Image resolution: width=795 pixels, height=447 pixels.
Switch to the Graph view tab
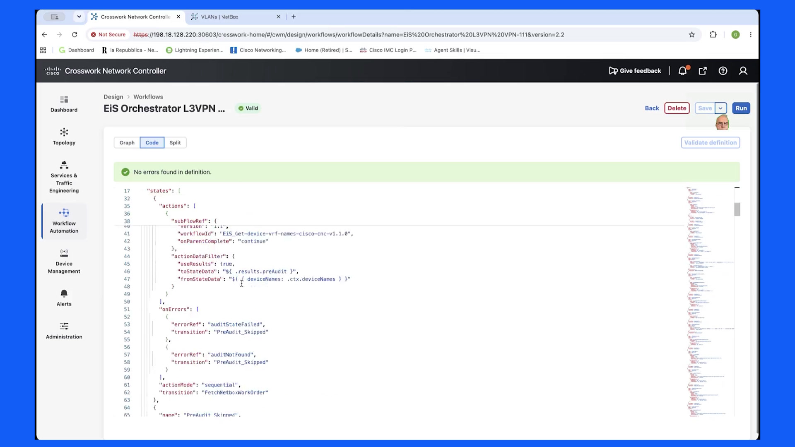click(x=127, y=143)
